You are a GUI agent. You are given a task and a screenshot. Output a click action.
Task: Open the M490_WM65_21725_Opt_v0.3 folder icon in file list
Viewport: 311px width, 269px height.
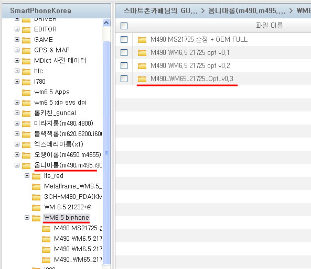point(142,79)
